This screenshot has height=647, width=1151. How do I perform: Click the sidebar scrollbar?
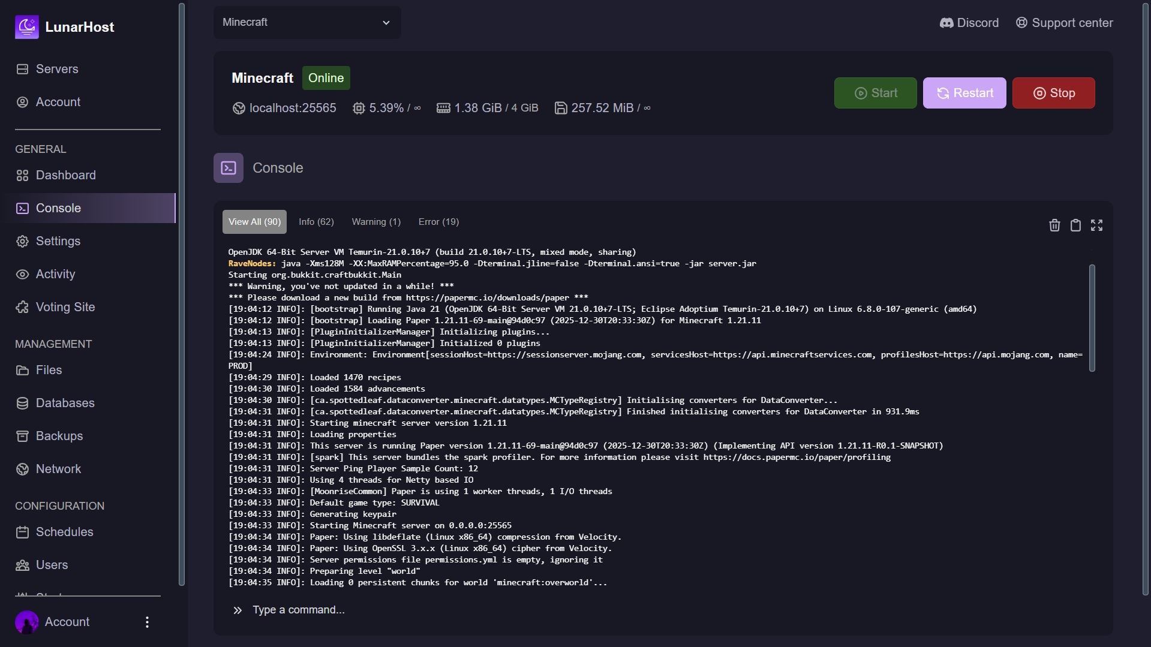pos(182,294)
